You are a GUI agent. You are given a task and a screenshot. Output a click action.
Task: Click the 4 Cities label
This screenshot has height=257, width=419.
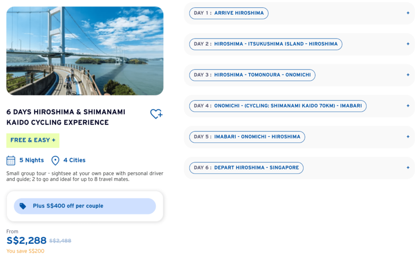click(x=74, y=160)
